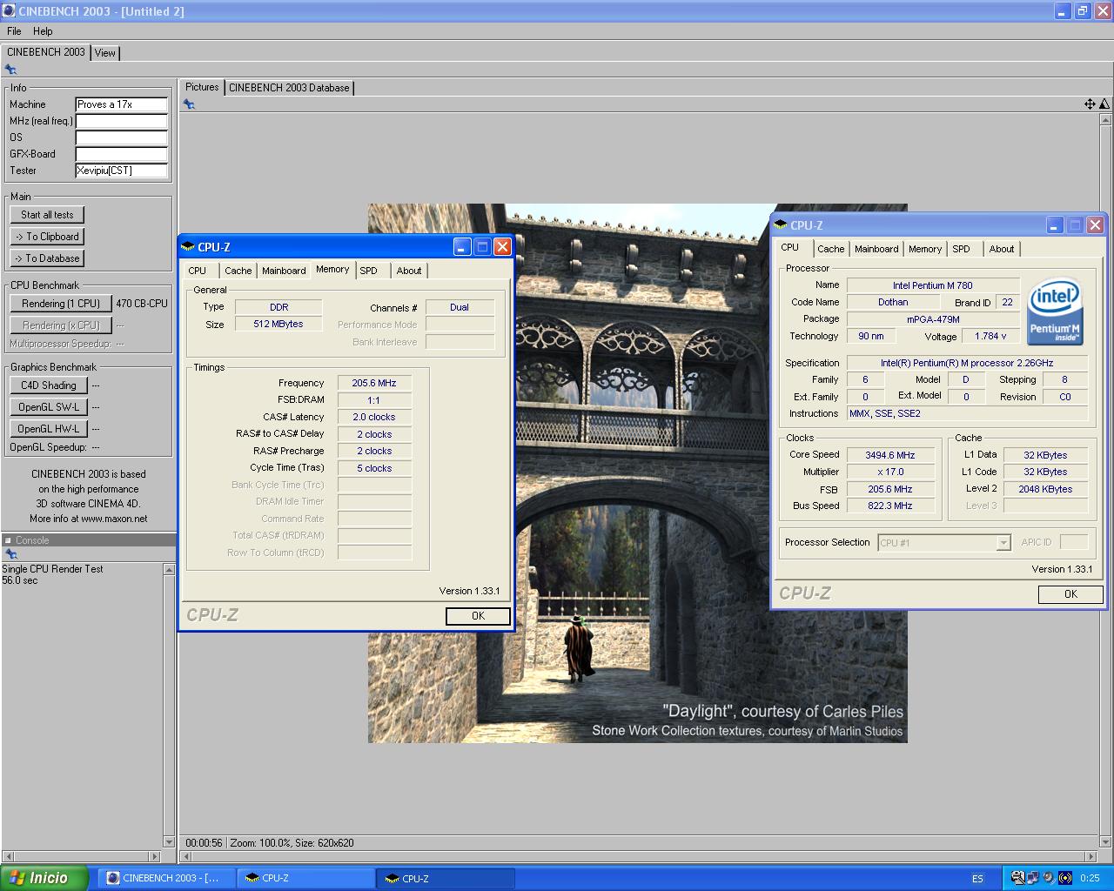Run the OpenGL SW-L benchmark
This screenshot has height=891, width=1114.
[49, 407]
